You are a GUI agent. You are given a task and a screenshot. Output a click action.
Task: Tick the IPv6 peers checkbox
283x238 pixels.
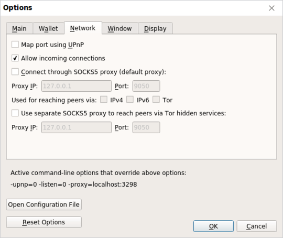point(130,100)
